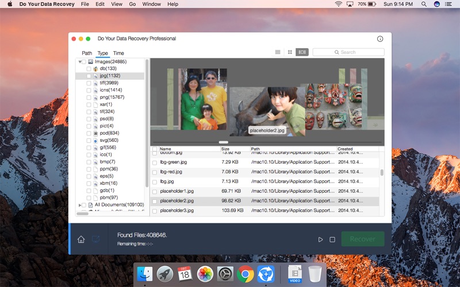Click the cover flow scrubber handle
This screenshot has height=287, width=460.
(224, 142)
